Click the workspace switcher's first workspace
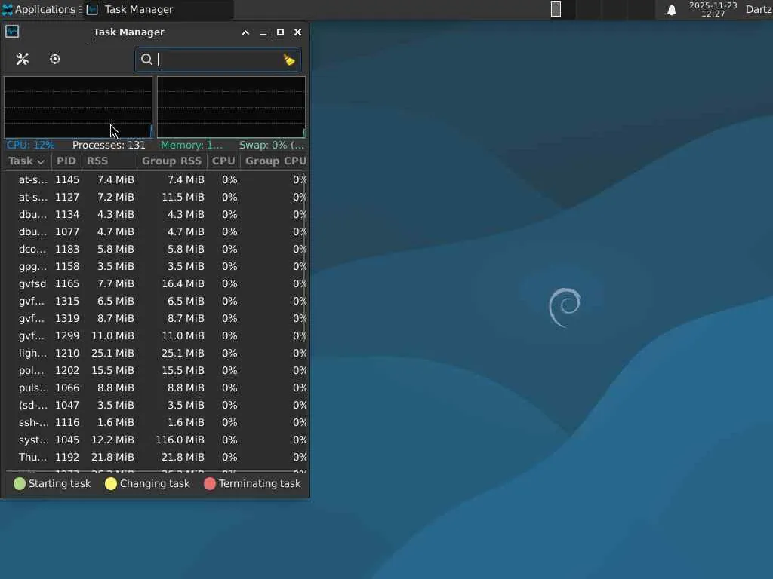Viewport: 773px width, 579px height. click(563, 9)
